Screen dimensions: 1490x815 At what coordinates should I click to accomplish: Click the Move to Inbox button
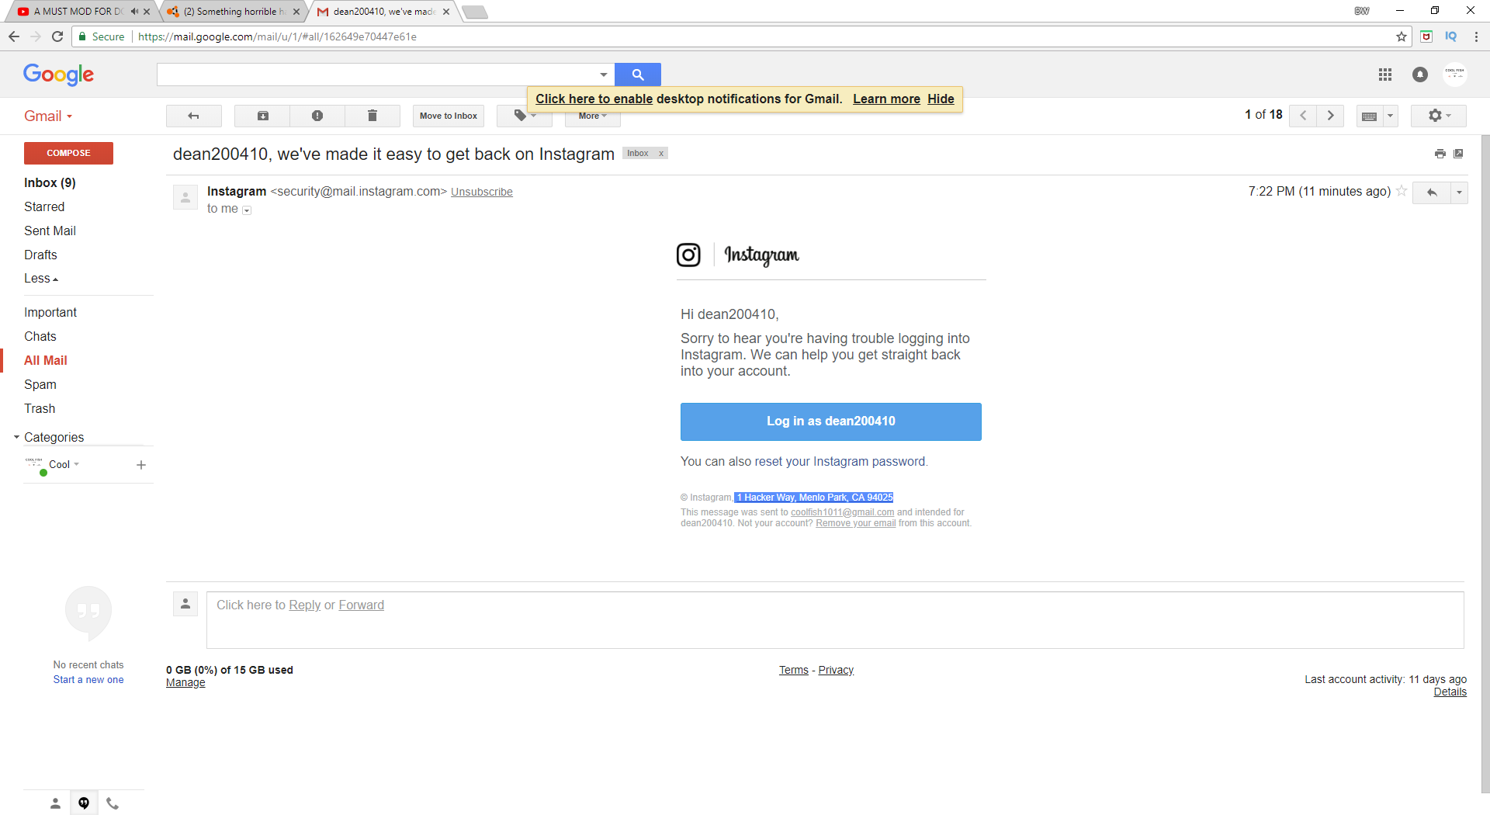[x=449, y=116]
